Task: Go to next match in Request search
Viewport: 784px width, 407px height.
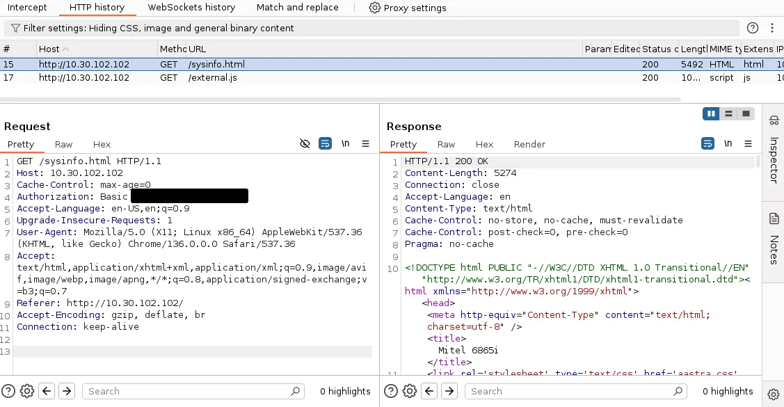Action: tap(66, 391)
